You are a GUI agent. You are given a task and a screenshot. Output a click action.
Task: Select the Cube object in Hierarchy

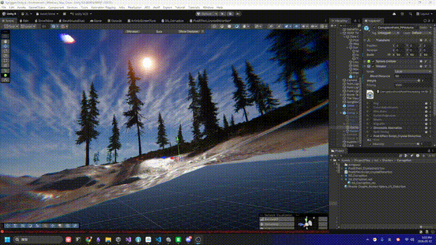[350, 145]
